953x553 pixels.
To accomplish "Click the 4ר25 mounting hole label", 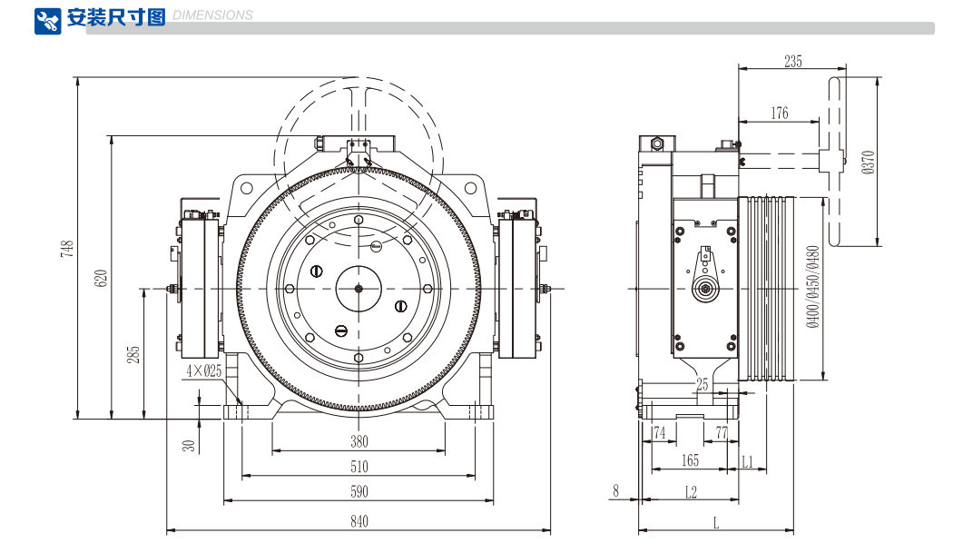I will tap(203, 370).
